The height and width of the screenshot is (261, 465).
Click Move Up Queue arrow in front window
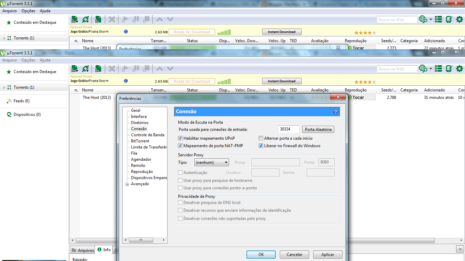click(x=159, y=69)
